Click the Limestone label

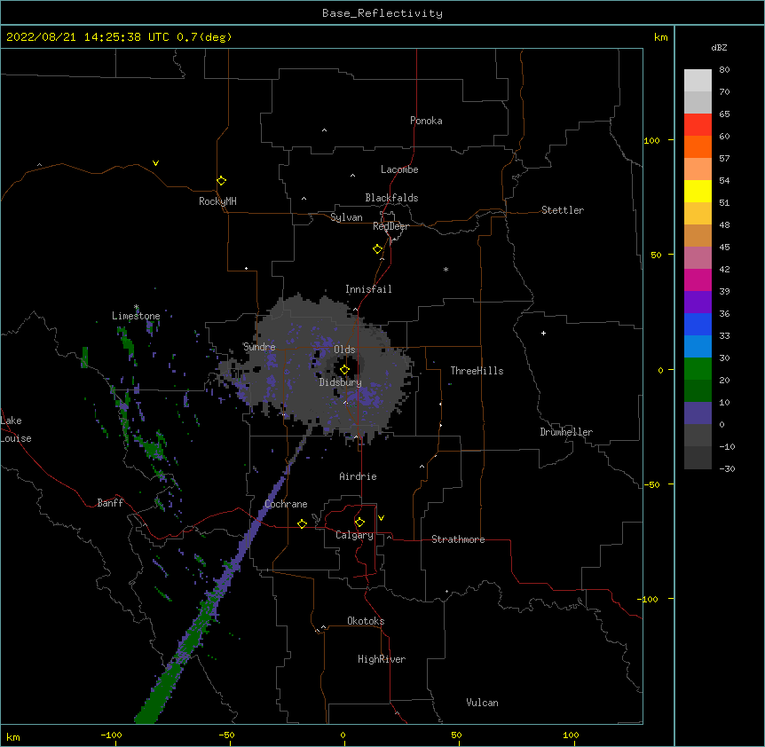click(x=136, y=316)
